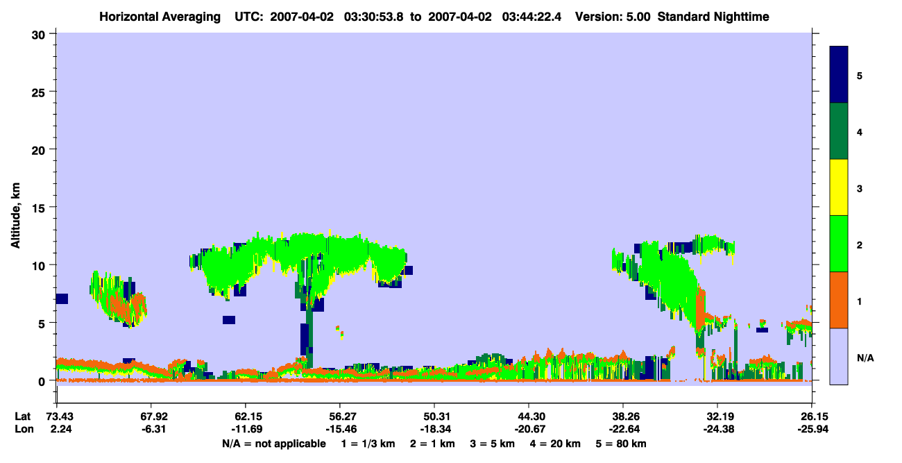The height and width of the screenshot is (463, 902).
Task: Click the '2 = 1 km' legend text
Action: [432, 443]
